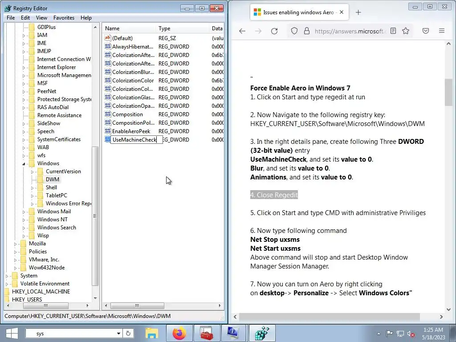Expand the Policies key
The image size is (456, 342).
coord(16,252)
